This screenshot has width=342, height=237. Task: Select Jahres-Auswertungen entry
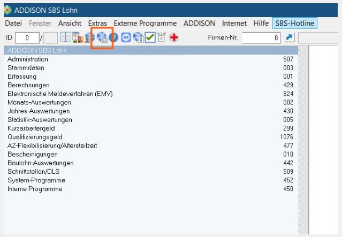pyautogui.click(x=151, y=111)
